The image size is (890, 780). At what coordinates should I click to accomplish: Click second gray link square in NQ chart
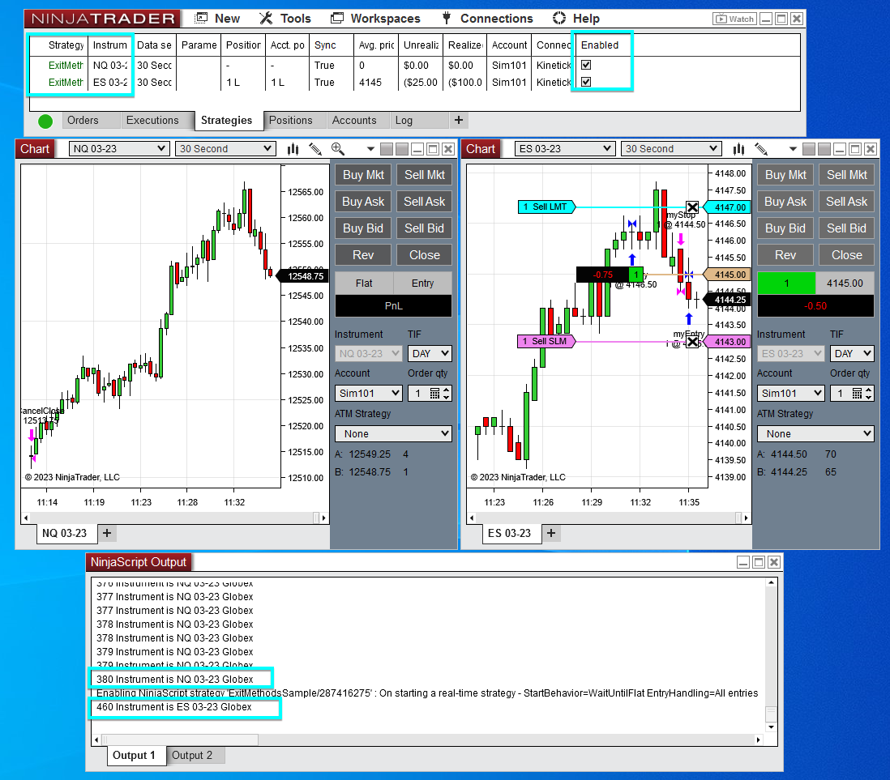(402, 149)
